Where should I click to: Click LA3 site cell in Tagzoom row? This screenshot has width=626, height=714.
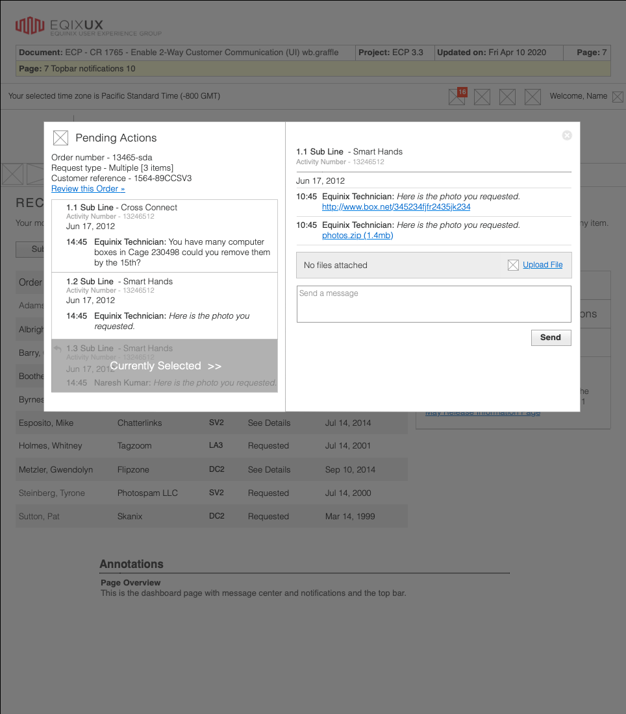[x=216, y=445]
